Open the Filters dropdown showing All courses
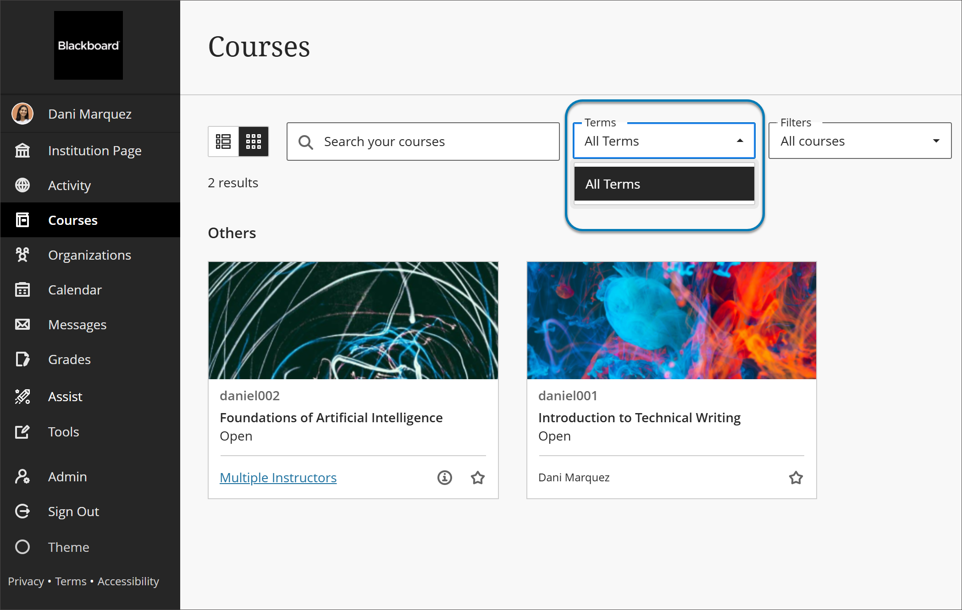 click(x=859, y=141)
